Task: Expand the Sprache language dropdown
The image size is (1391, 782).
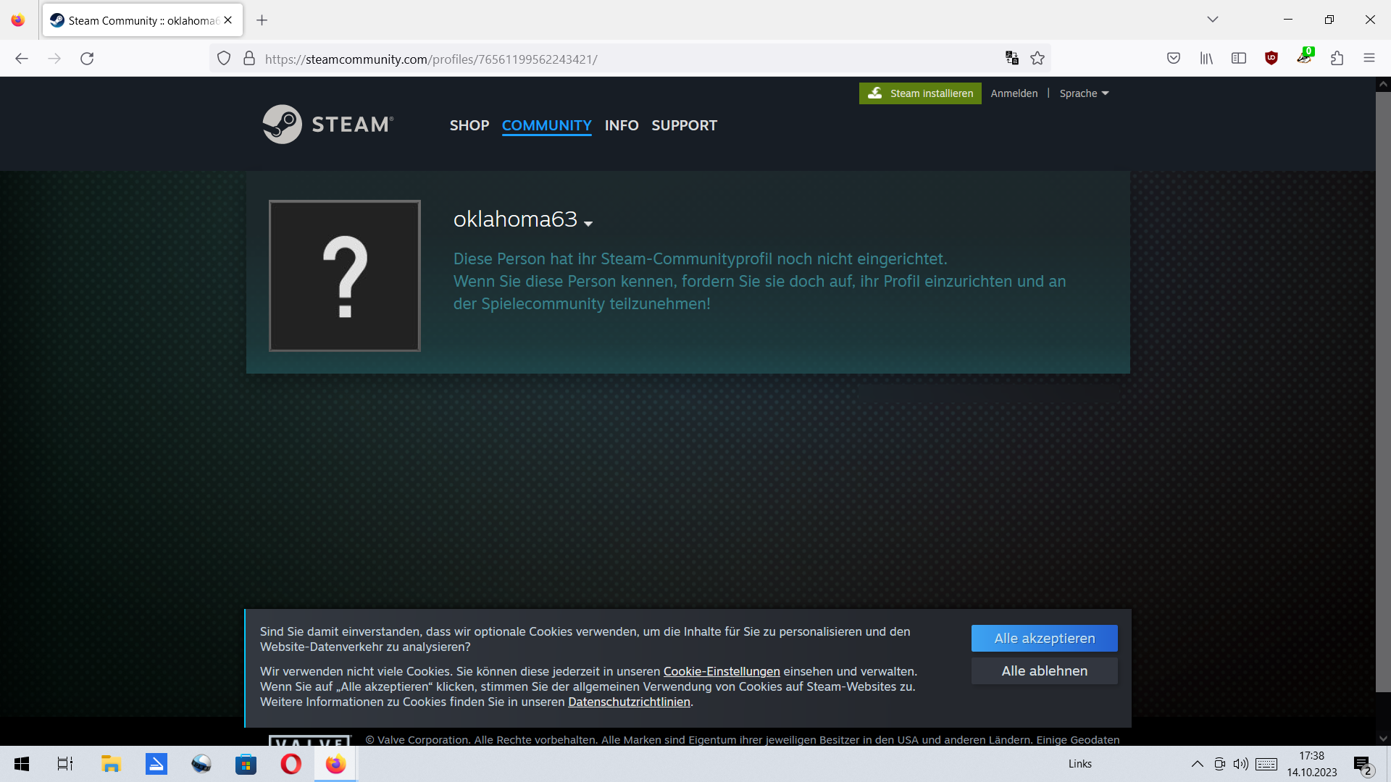Action: [1084, 93]
